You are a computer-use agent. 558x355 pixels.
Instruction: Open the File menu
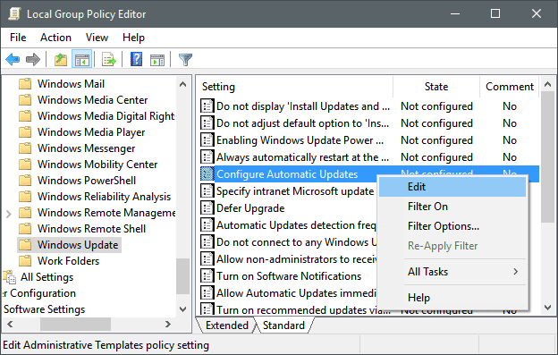click(18, 38)
